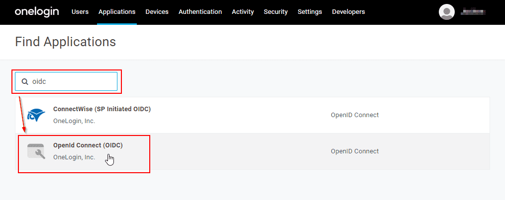Open the Settings menu
Viewport: 505px width, 200px height.
click(309, 12)
